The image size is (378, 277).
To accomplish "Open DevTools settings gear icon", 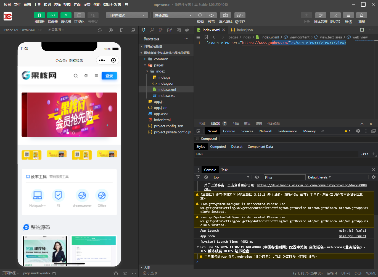I will [358, 131].
